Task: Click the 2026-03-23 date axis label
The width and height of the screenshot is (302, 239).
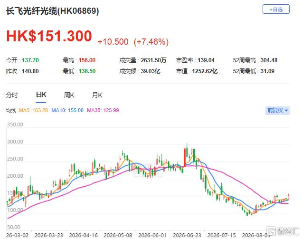Action: tap(49, 235)
